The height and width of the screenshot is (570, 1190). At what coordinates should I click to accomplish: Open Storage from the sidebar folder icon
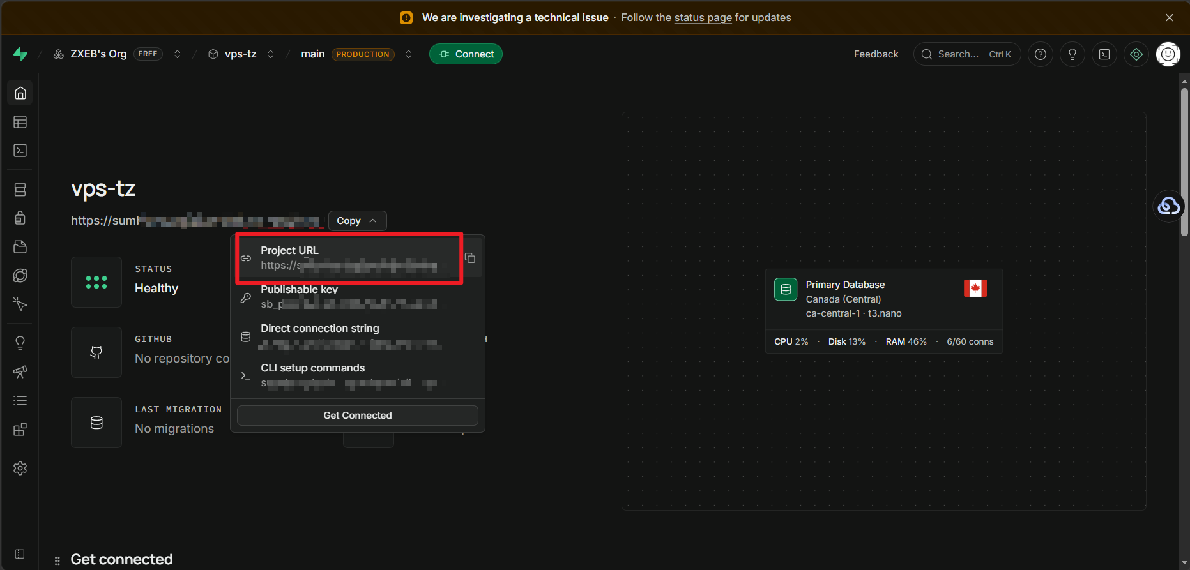pyautogui.click(x=20, y=247)
